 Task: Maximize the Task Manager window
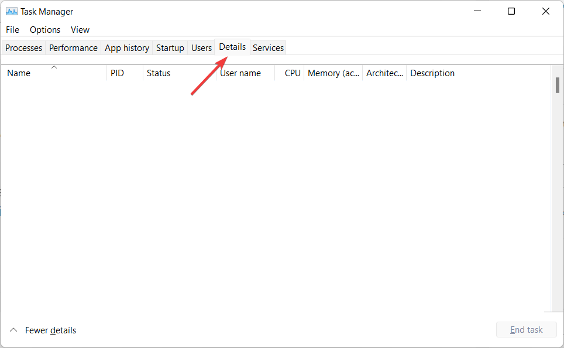click(x=511, y=11)
